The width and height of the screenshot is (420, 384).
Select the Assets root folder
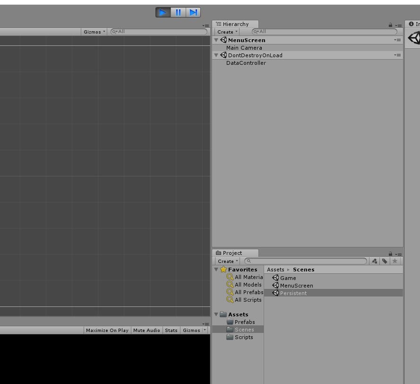coord(234,314)
